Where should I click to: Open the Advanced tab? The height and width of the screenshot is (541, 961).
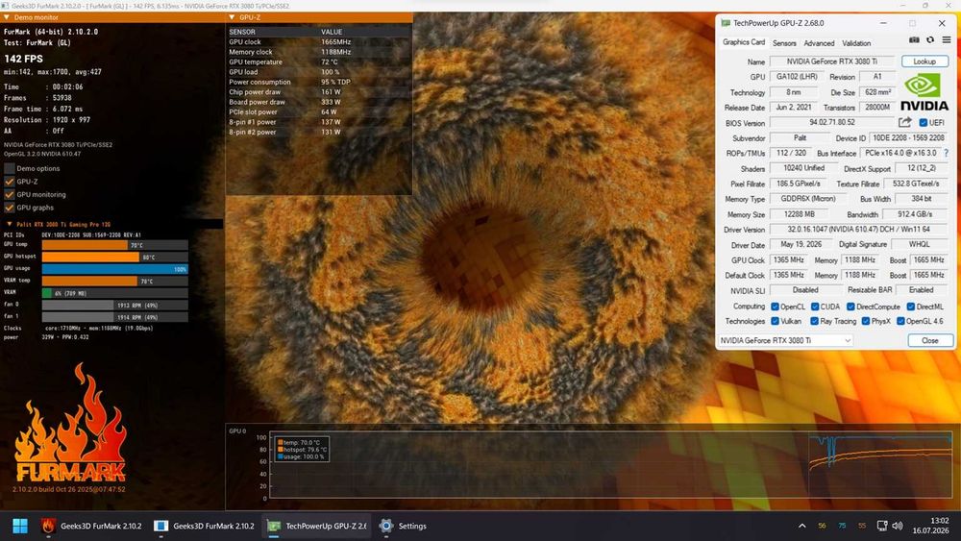pos(819,43)
